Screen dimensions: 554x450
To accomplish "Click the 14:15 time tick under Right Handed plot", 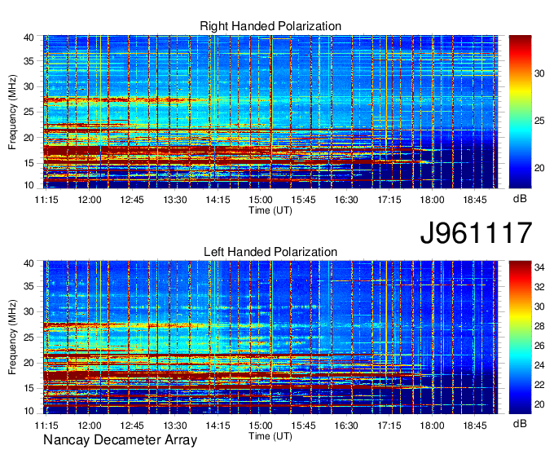I will pyautogui.click(x=218, y=200).
